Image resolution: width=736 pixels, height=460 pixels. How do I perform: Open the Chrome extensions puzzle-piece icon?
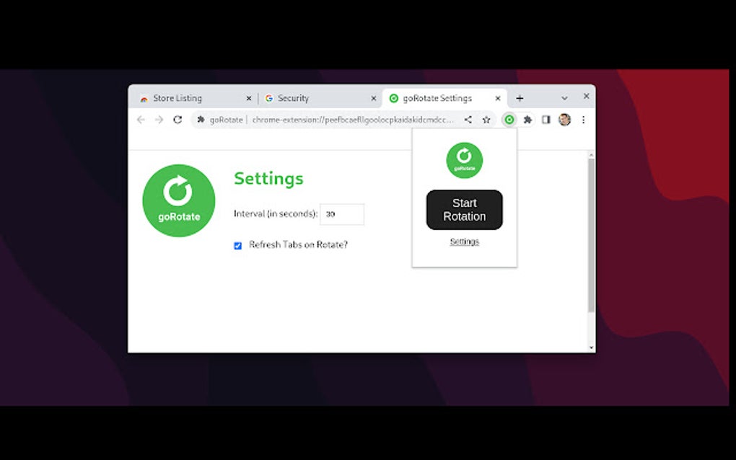[x=527, y=120]
